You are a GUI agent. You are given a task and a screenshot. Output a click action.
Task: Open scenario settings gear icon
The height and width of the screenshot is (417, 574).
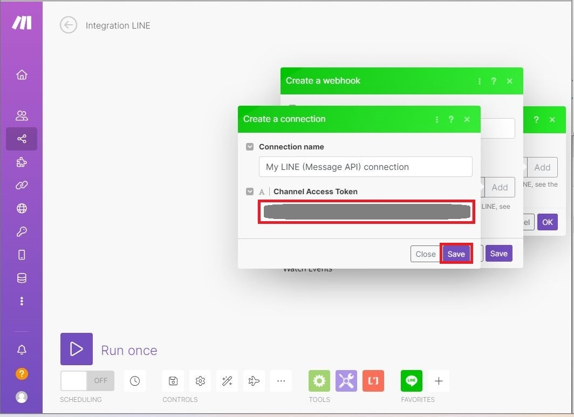click(x=200, y=381)
